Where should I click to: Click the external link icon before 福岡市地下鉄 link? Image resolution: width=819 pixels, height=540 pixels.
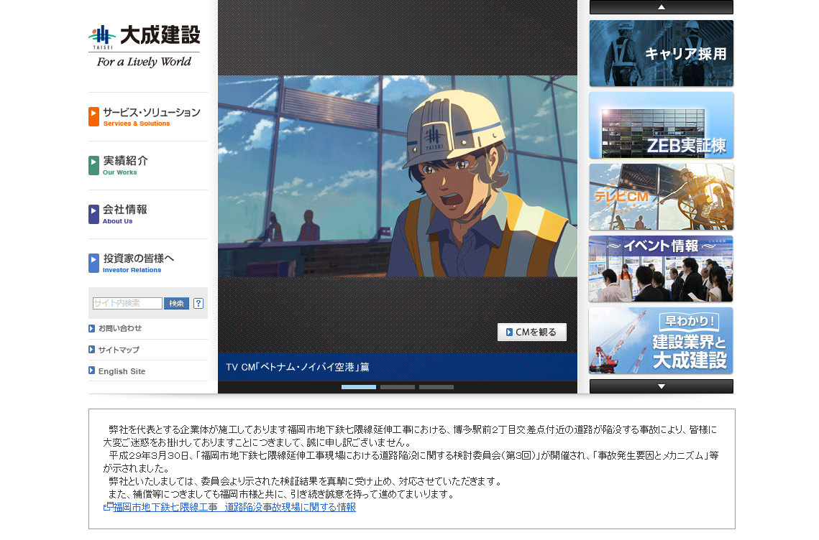(108, 506)
